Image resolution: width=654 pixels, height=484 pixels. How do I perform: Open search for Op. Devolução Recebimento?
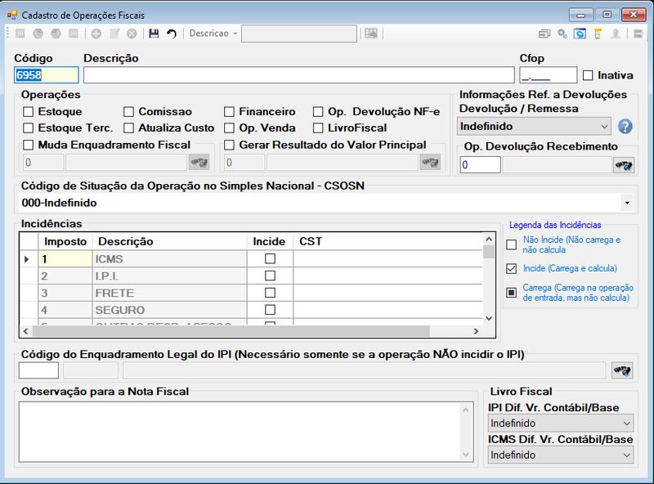click(624, 165)
